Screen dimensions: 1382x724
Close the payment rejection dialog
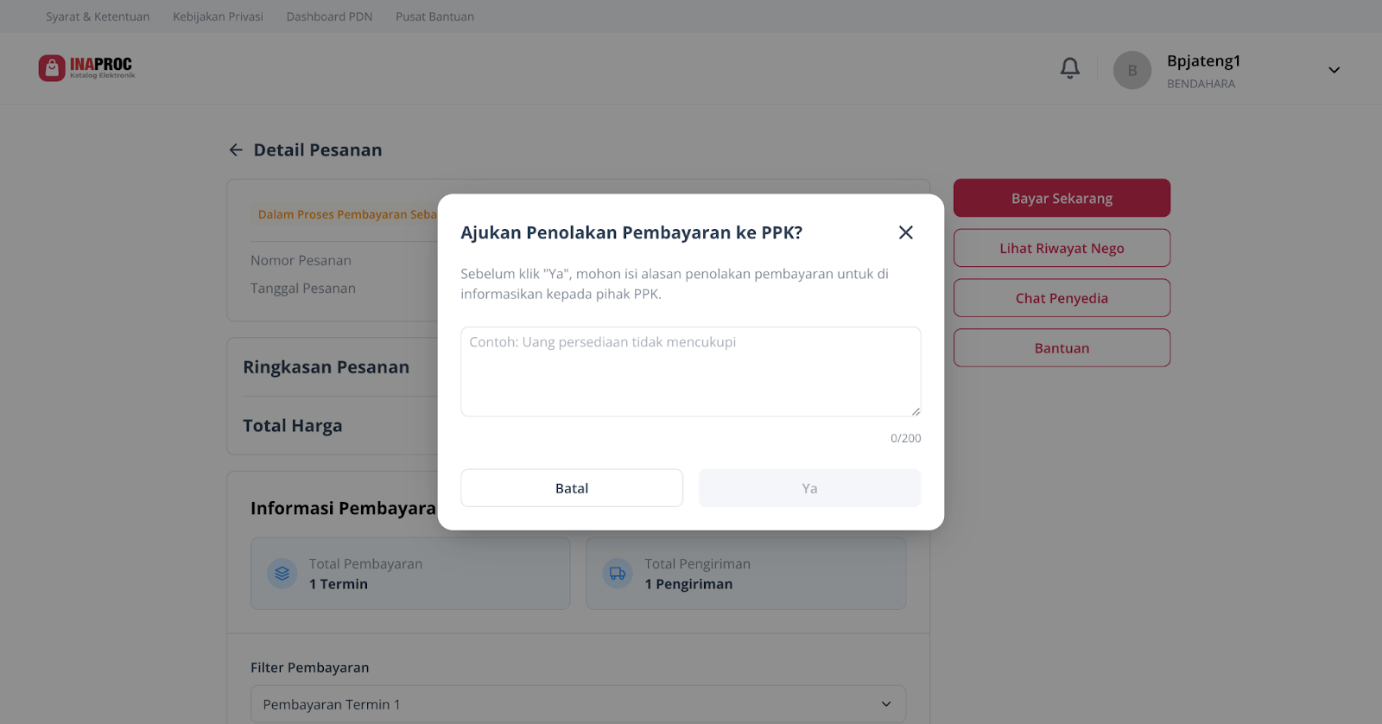coord(905,232)
